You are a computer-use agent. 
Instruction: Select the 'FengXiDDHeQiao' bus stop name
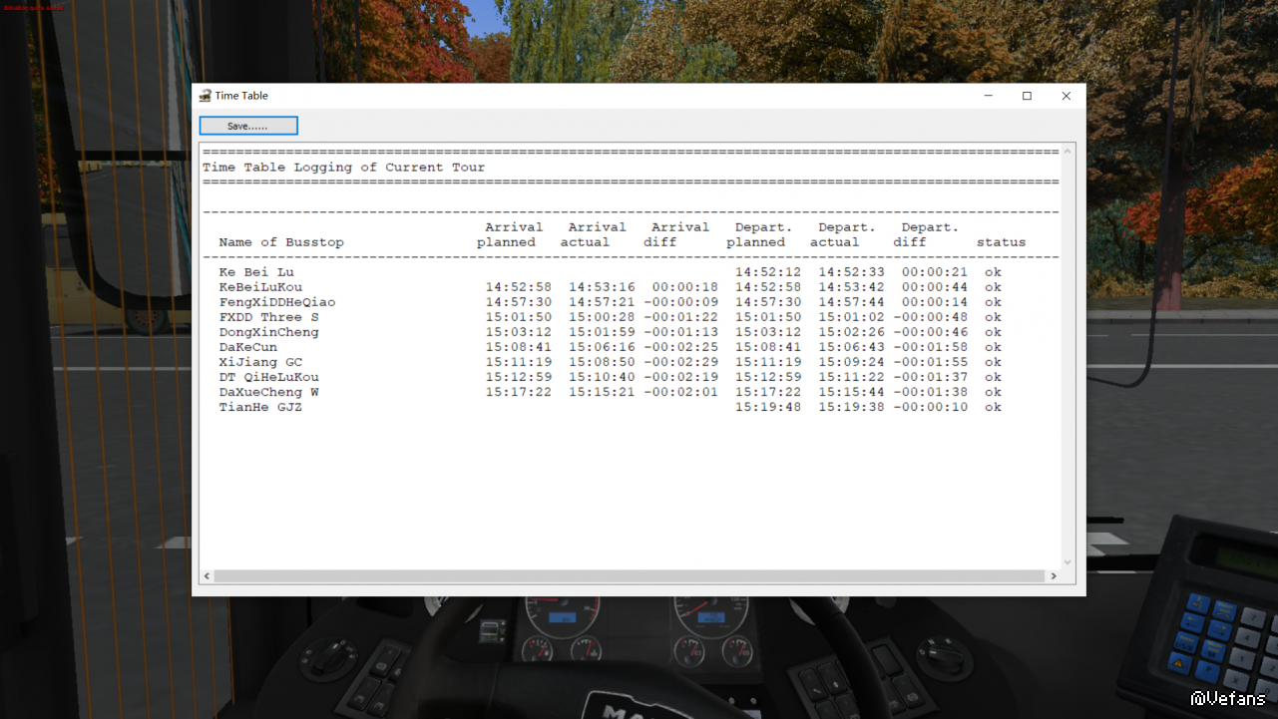[277, 302]
